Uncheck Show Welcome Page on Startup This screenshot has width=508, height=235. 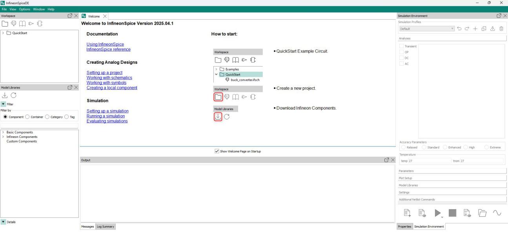pos(217,151)
